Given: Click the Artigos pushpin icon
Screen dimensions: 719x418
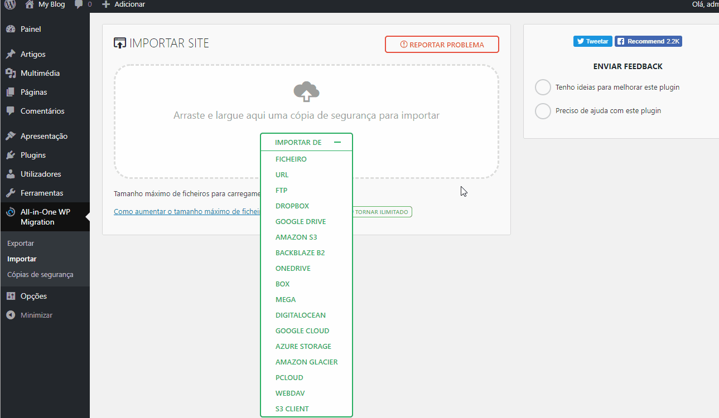Looking at the screenshot, I should coord(11,54).
